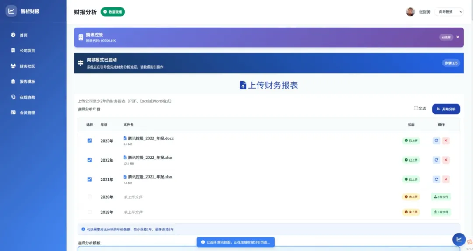The width and height of the screenshot is (473, 251).
Task: Click the 操作 column header
Action: pos(441,124)
